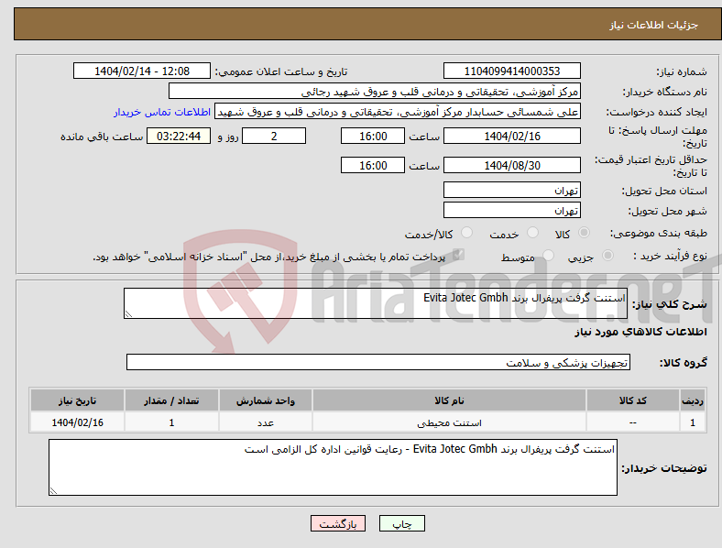Click the delivery province تهران field
The image size is (722, 548).
[x=511, y=190]
